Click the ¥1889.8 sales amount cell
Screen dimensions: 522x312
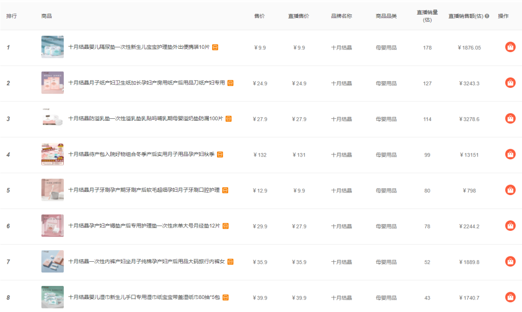469,262
